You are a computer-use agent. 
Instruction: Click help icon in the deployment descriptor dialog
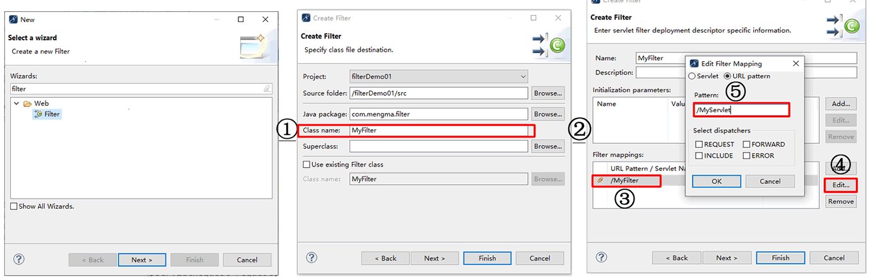point(602,257)
